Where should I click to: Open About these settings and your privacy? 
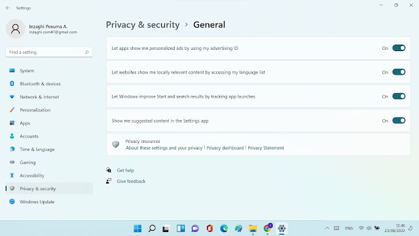(164, 148)
